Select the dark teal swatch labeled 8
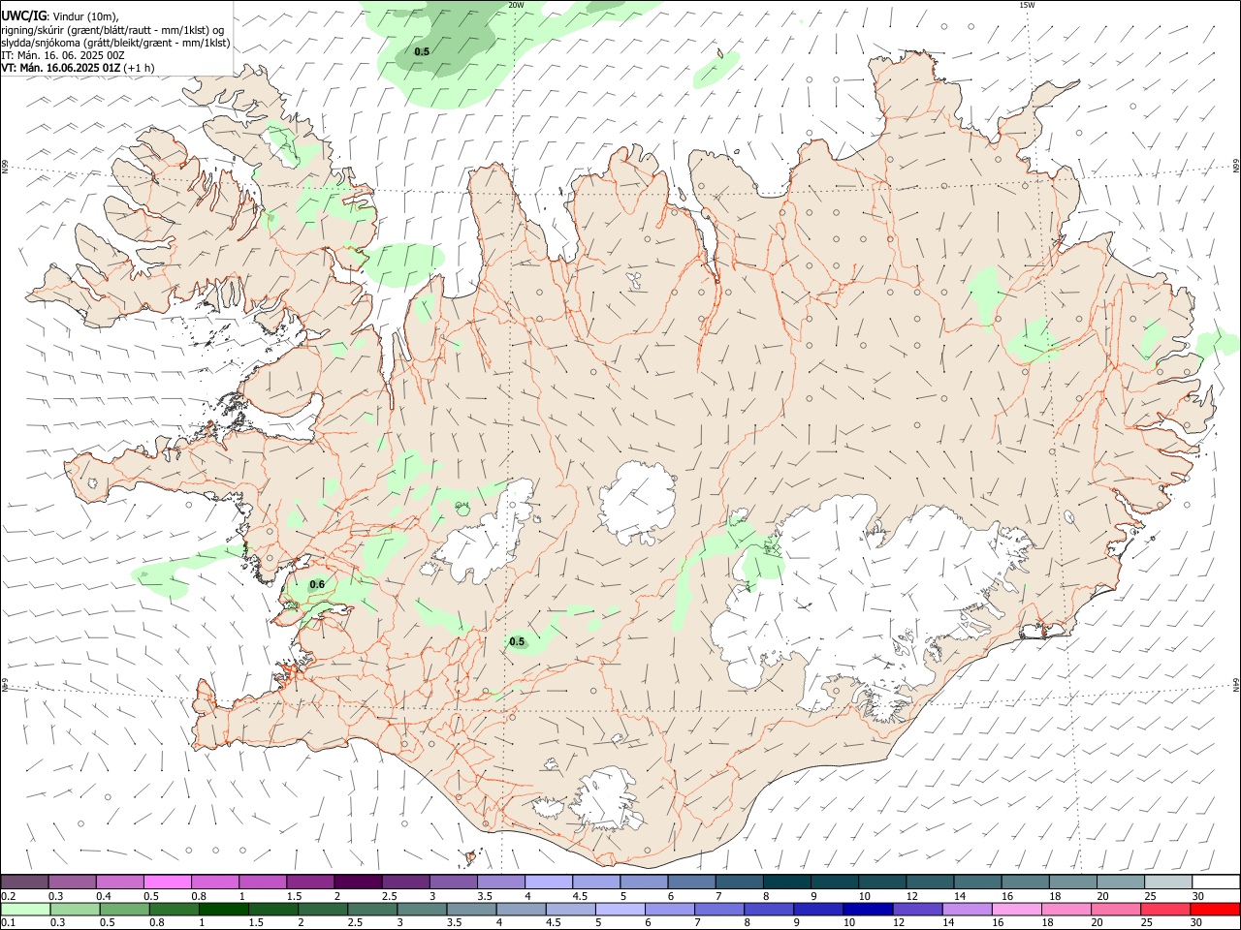 coord(786,882)
